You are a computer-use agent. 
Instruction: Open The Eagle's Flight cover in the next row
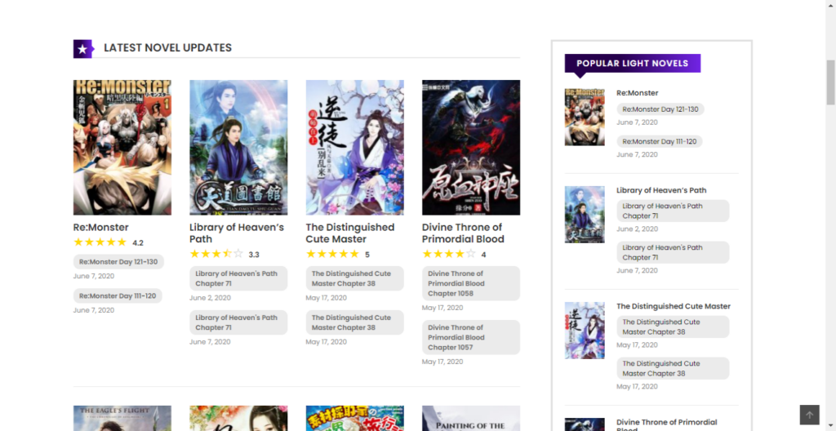click(122, 418)
